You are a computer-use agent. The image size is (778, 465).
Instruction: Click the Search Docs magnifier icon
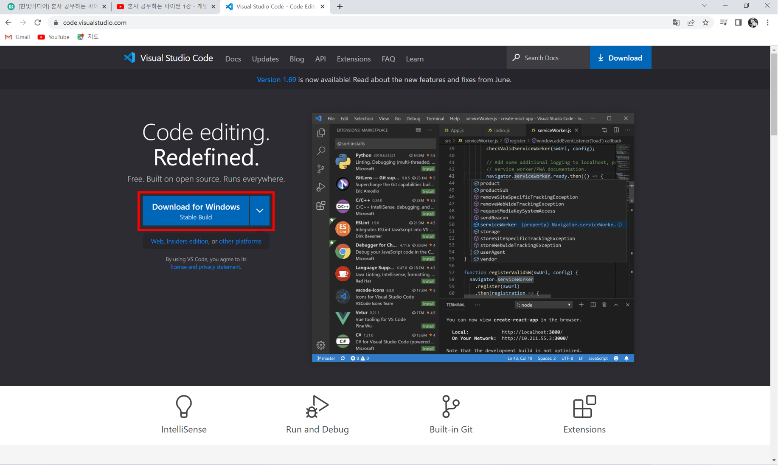point(516,58)
